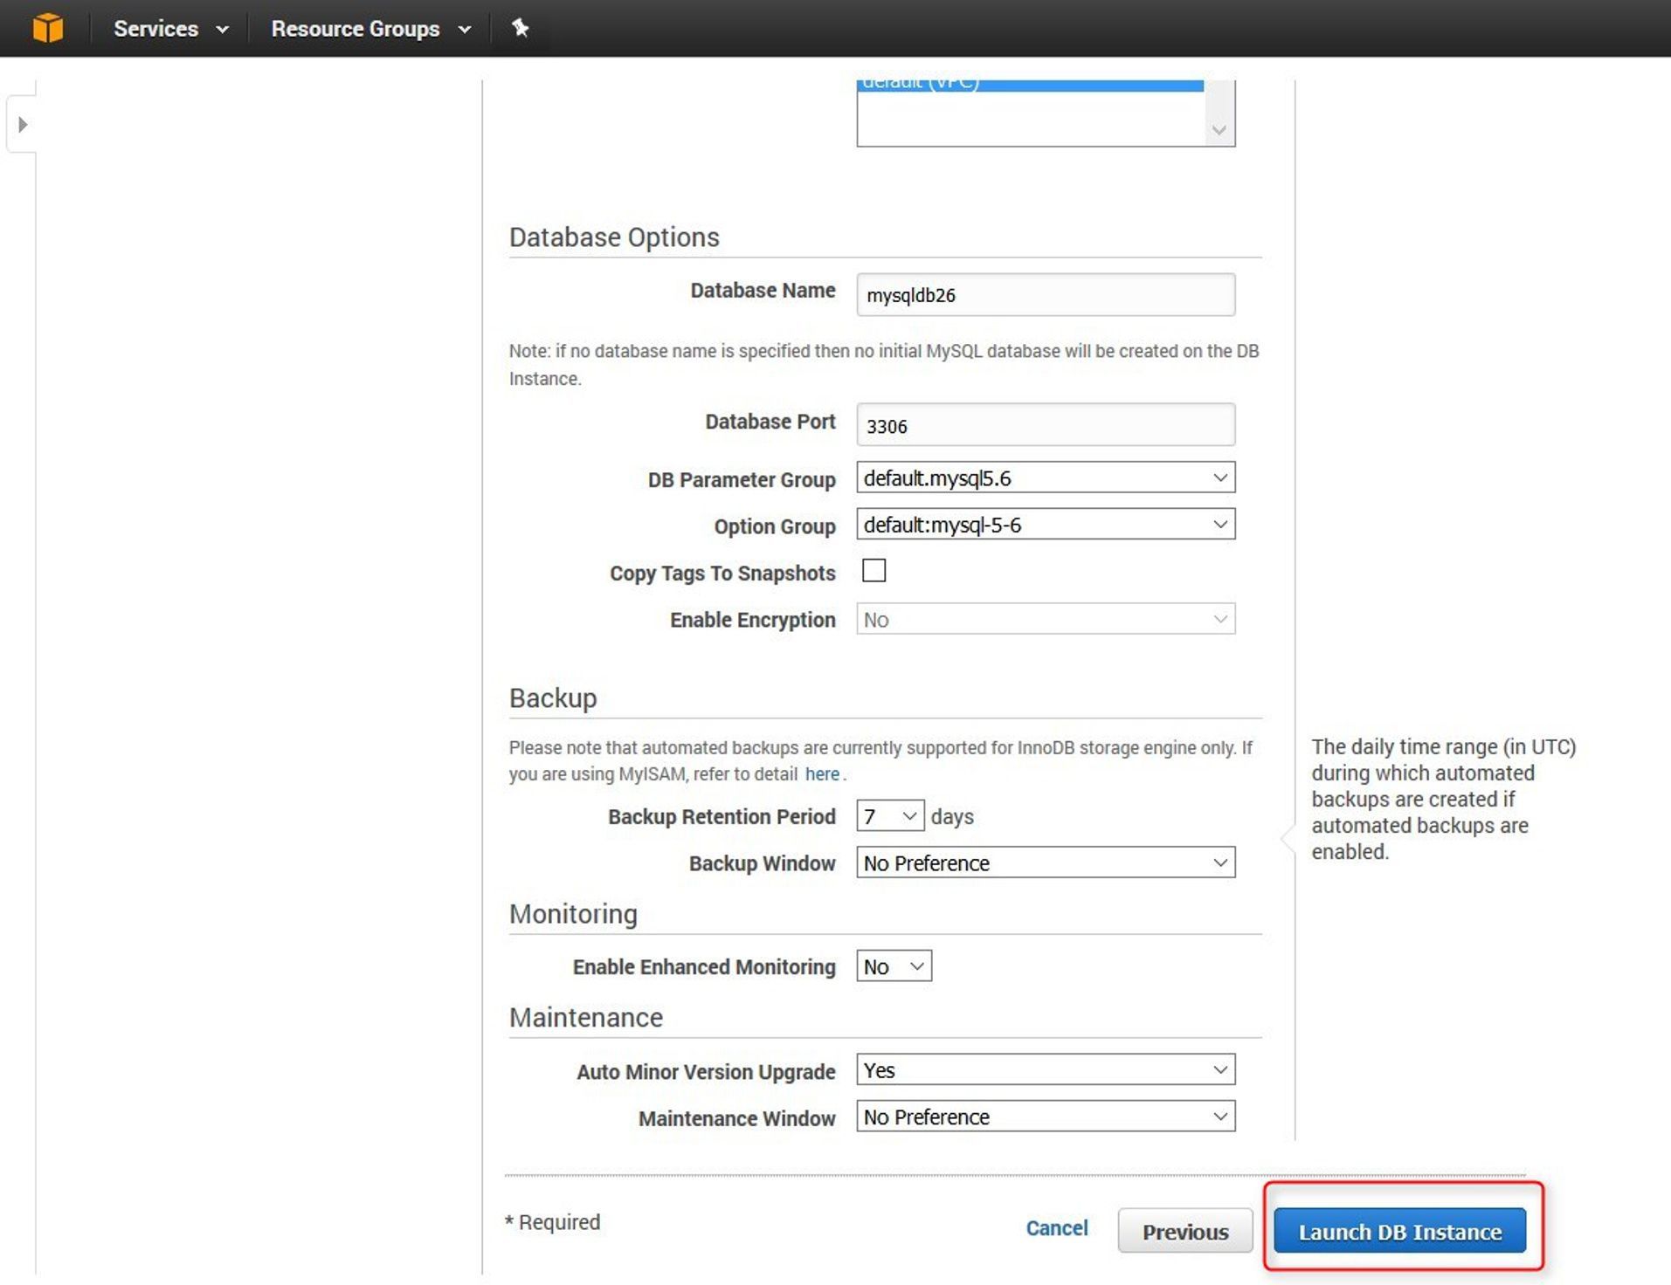Click the Backup section heading
This screenshot has width=1671, height=1285.
pyautogui.click(x=553, y=698)
